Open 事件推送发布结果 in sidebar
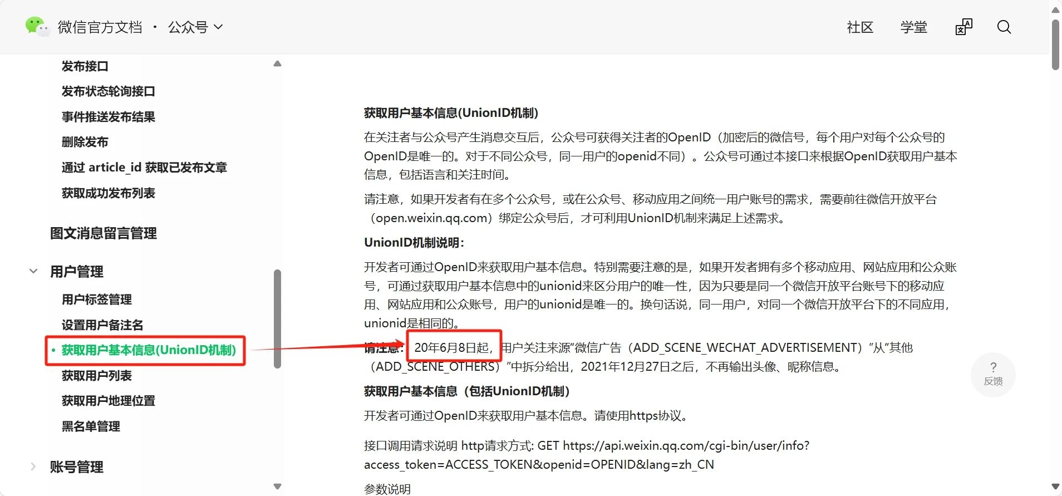1062x496 pixels. [x=108, y=116]
